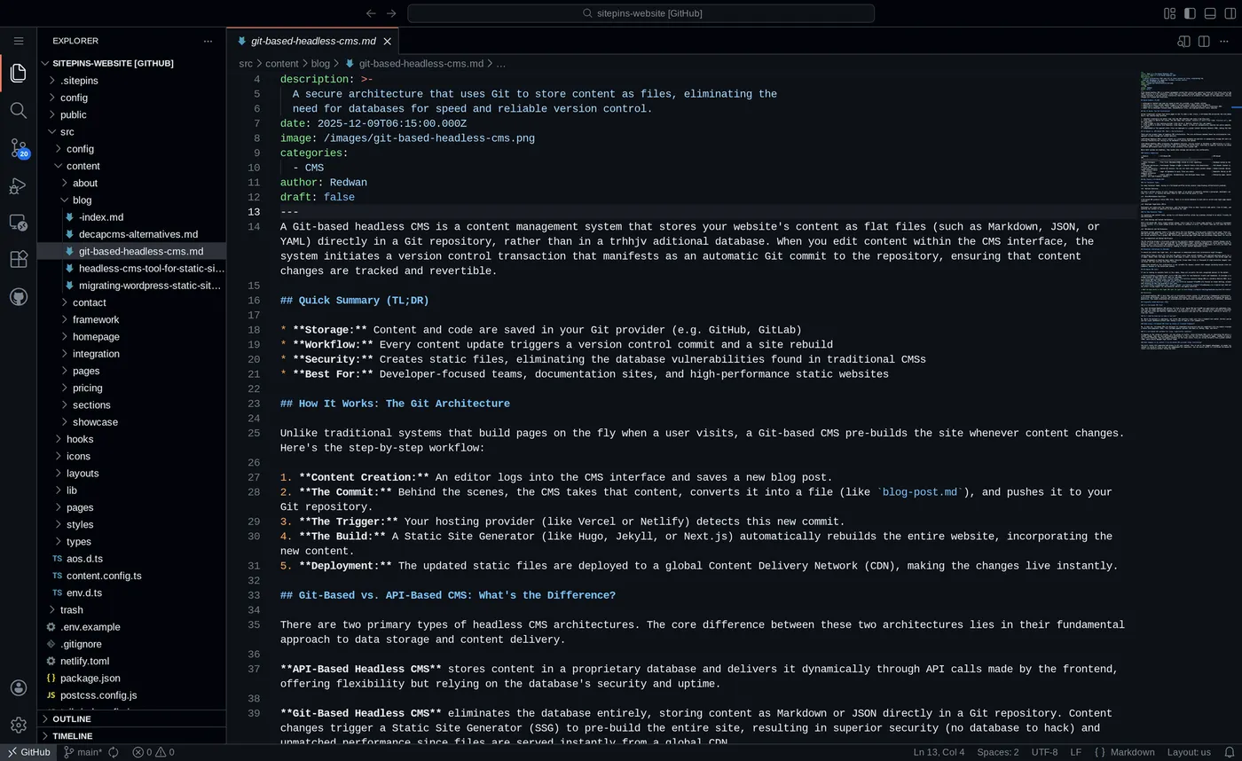Image resolution: width=1242 pixels, height=761 pixels.
Task: Open the Extensions view
Action: [18, 258]
